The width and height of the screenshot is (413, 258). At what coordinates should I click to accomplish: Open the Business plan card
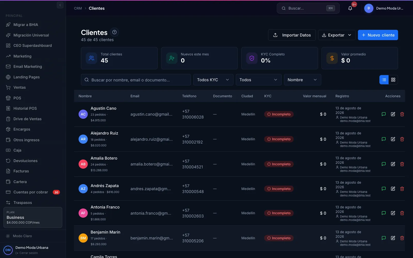33,217
